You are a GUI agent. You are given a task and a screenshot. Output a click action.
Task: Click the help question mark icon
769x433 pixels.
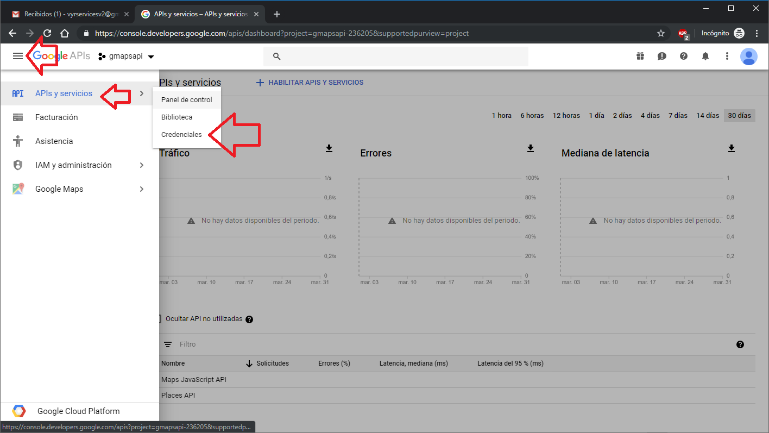pos(684,56)
